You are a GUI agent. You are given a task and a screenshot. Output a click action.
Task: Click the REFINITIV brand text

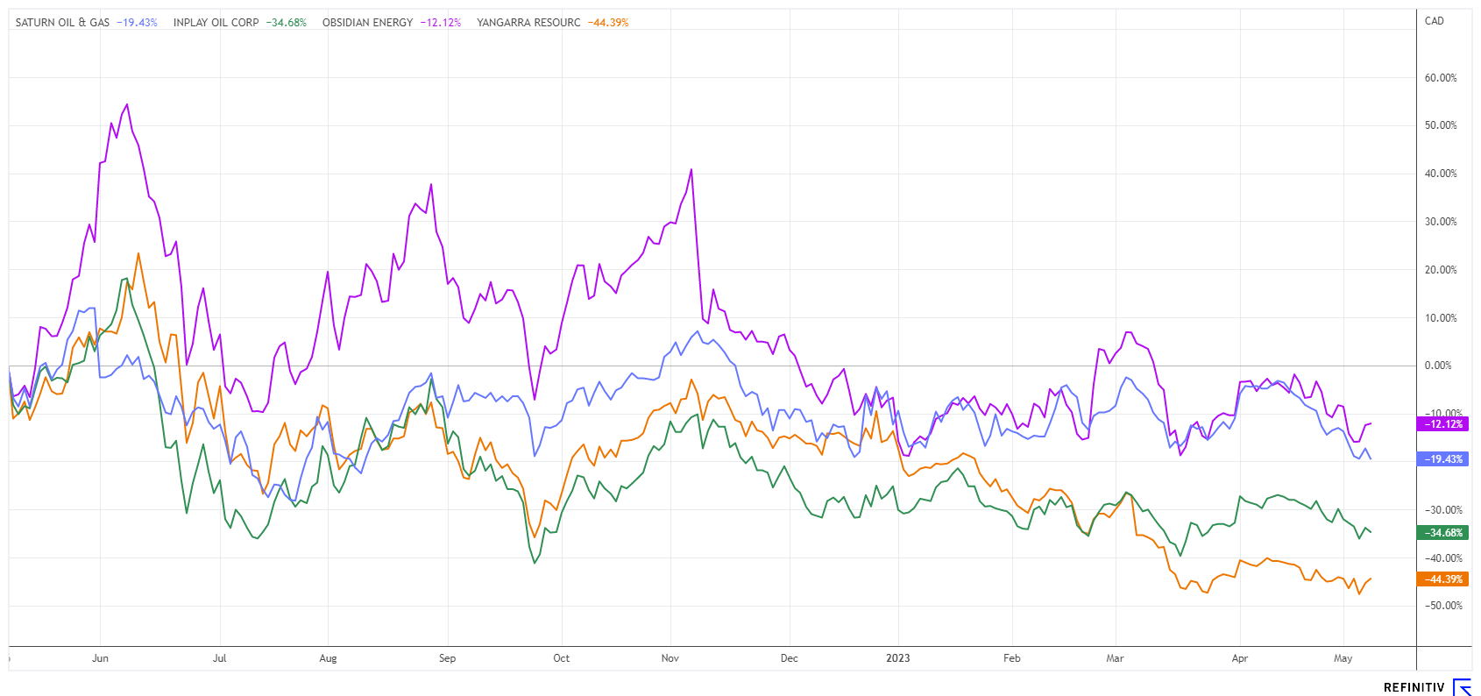pos(1414,687)
